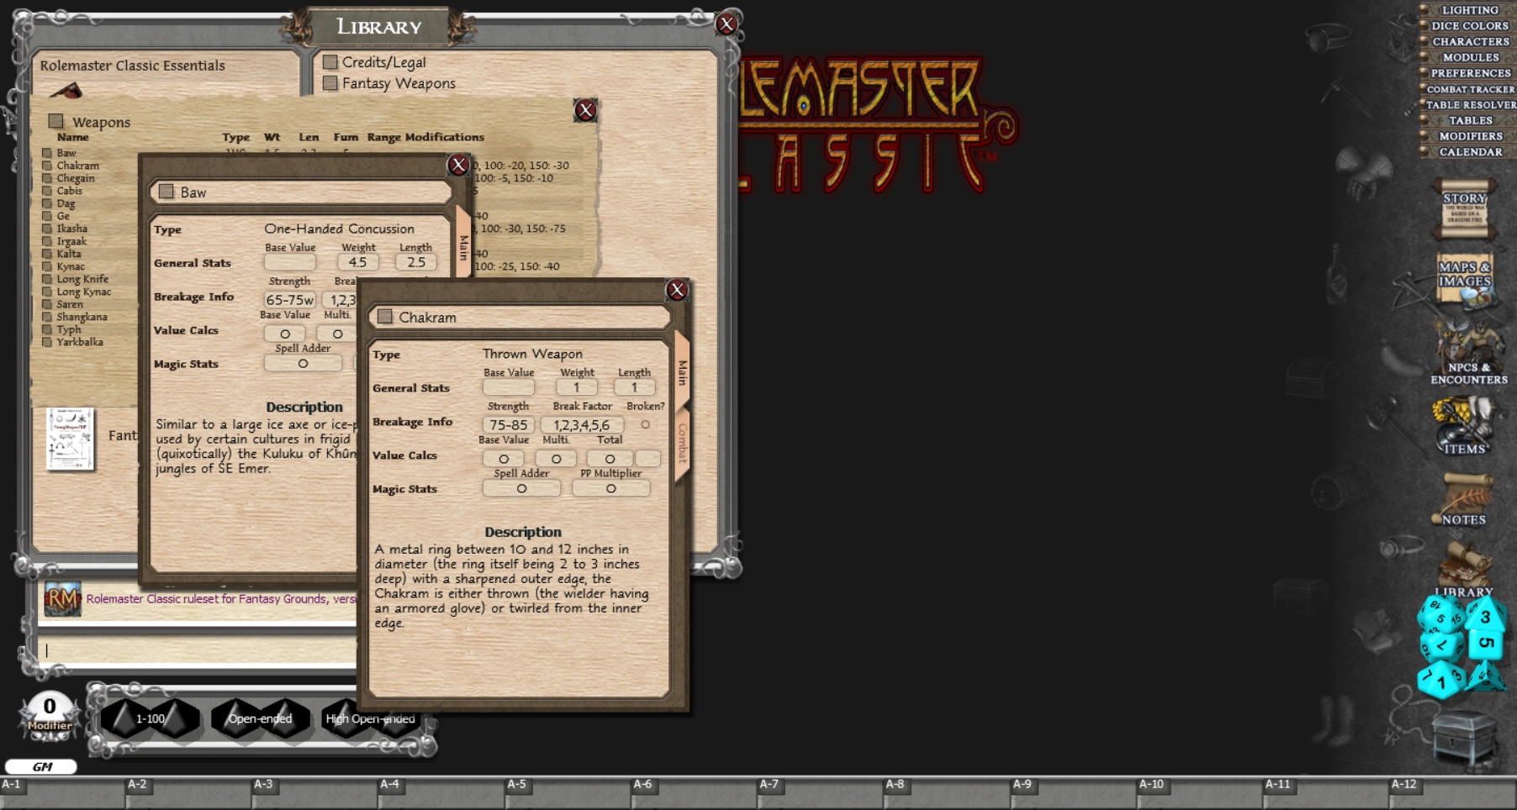Roll the Open-ended dice
This screenshot has height=810, width=1517.
[261, 718]
